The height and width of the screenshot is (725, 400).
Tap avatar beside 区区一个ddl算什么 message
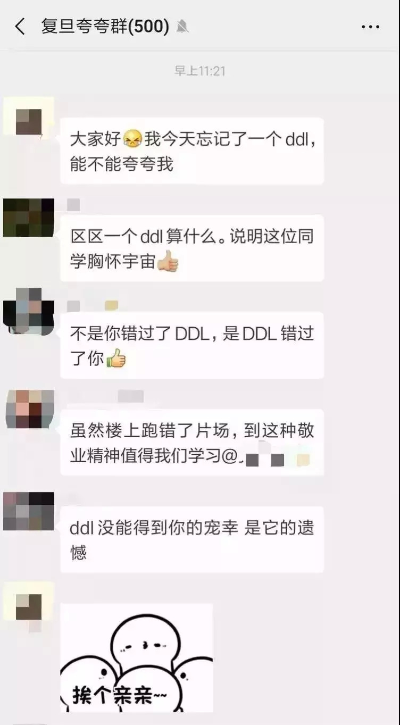click(x=29, y=218)
